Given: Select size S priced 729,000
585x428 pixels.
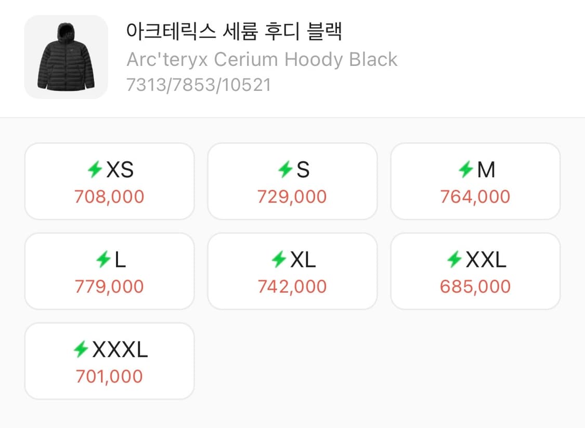Looking at the screenshot, I should pyautogui.click(x=292, y=181).
